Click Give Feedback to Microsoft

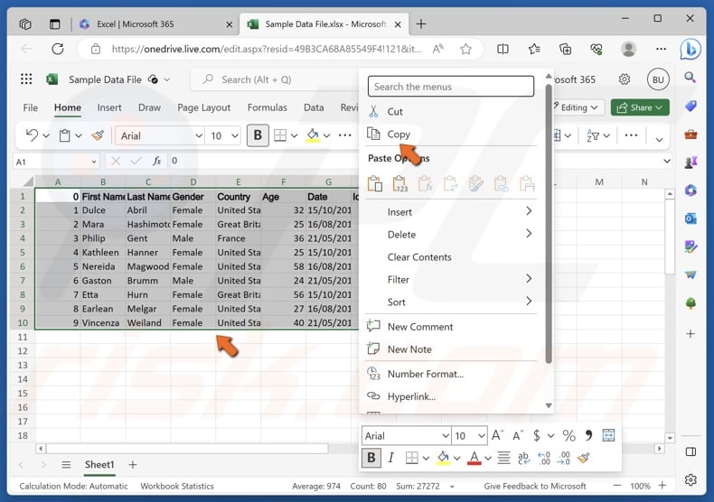[x=535, y=486]
